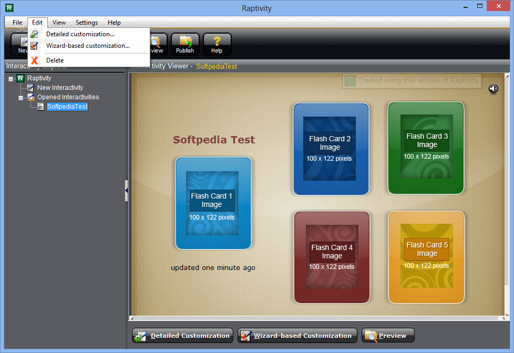Select Delete in the Edit menu
Screen dimensions: 514x353
[88, 60]
